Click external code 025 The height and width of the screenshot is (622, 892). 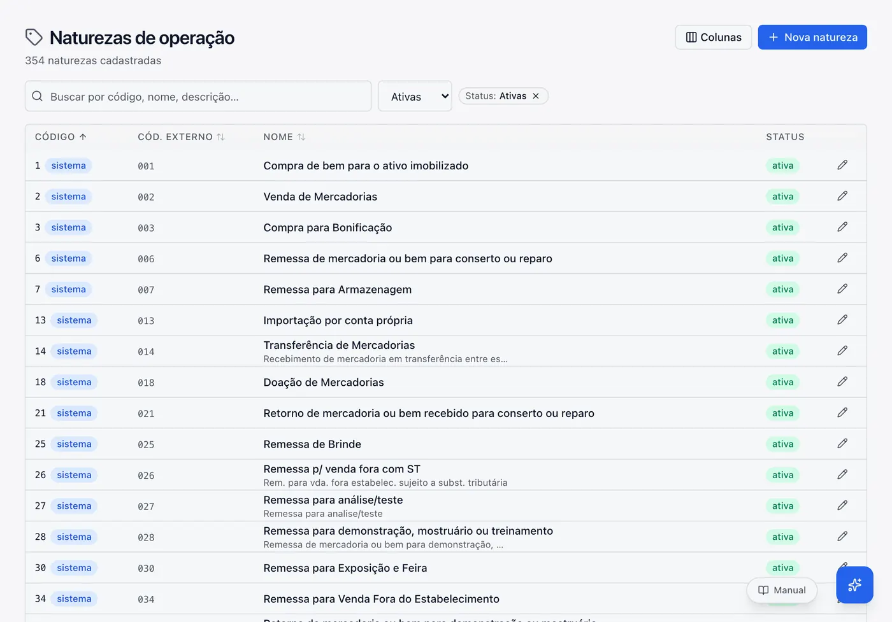click(146, 444)
